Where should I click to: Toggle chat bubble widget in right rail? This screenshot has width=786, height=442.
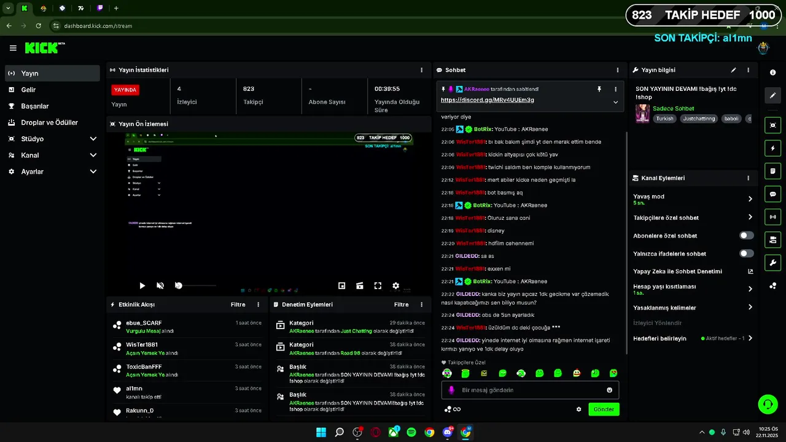coord(772,194)
